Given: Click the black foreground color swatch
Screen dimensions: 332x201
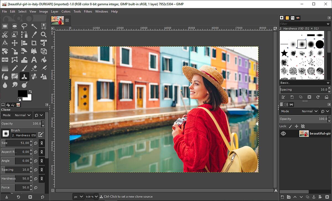Looking at the screenshot, I should (x=22, y=93).
